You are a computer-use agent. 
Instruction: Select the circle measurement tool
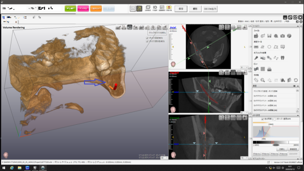click(x=269, y=47)
